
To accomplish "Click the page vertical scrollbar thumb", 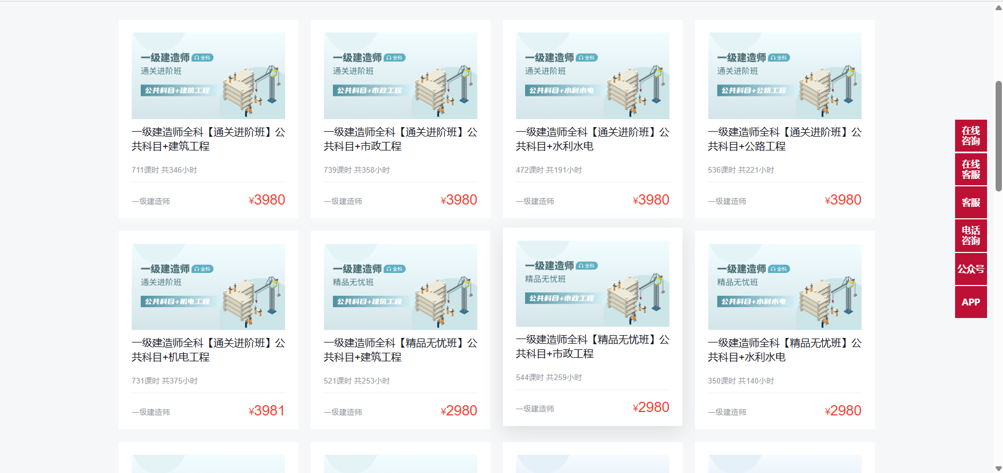I will click(998, 136).
